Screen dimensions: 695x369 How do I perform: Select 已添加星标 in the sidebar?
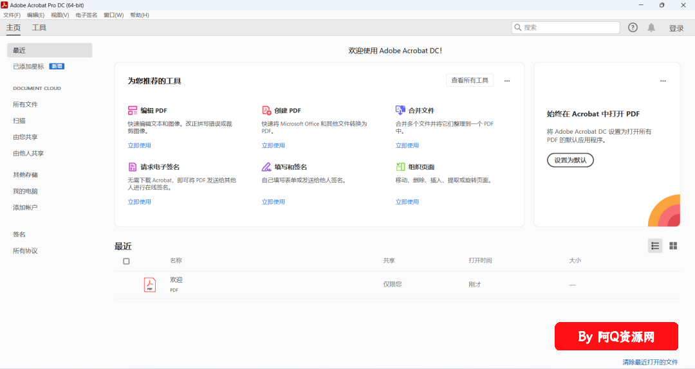(x=28, y=66)
